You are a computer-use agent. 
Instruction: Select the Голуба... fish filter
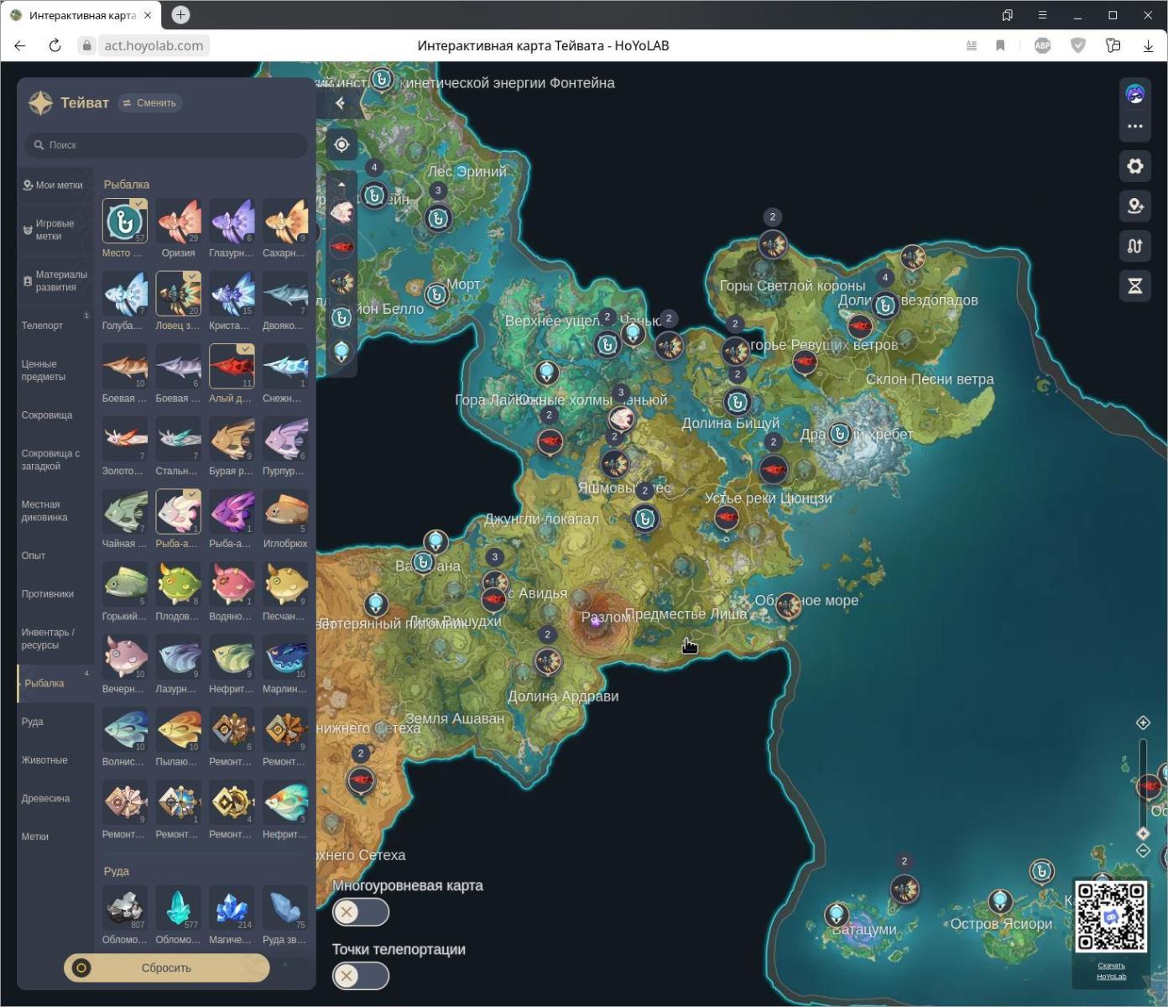coord(125,294)
